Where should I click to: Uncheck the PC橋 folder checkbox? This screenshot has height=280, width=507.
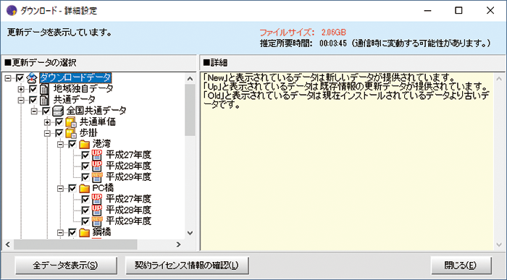[x=72, y=189]
